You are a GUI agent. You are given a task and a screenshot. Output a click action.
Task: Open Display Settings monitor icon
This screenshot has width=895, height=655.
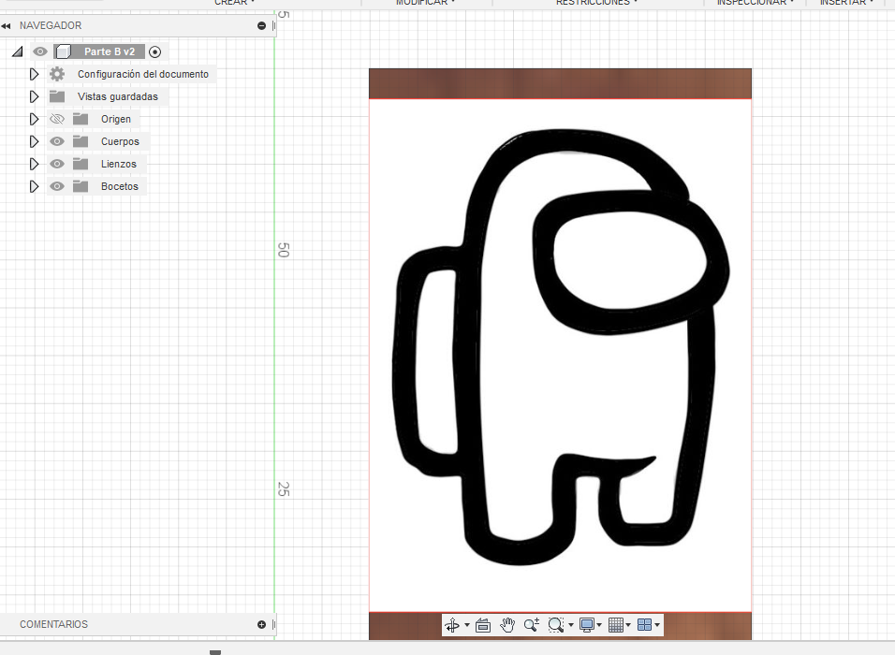586,625
